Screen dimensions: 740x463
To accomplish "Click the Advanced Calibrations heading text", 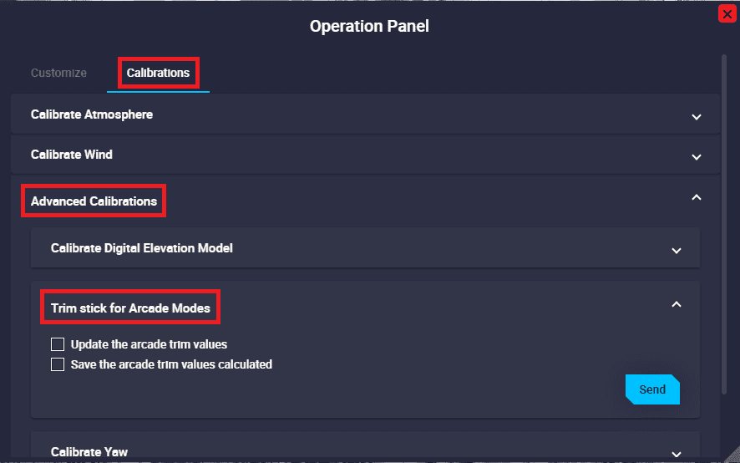I will pos(94,201).
